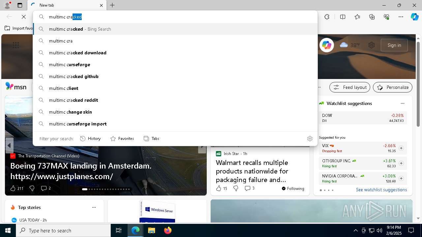Select suggestion multimc curseforge import

pyautogui.click(x=175, y=124)
